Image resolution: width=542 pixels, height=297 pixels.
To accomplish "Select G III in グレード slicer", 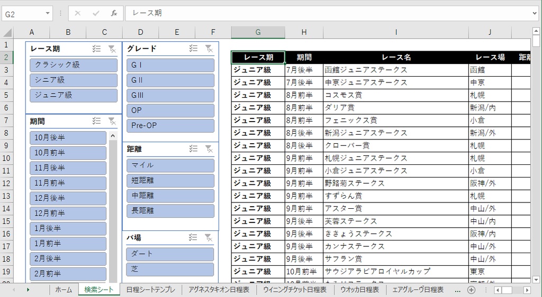I will [170, 95].
